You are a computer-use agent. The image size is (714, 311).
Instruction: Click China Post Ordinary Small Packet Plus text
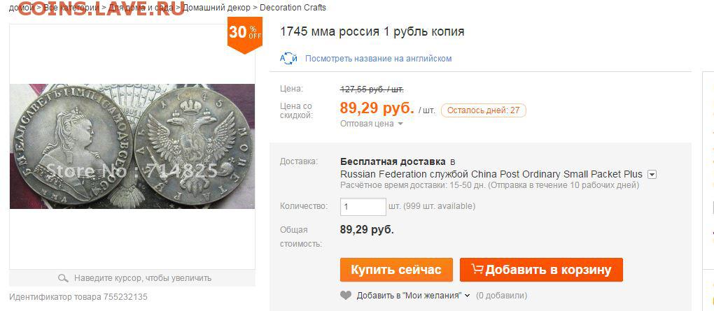556,174
